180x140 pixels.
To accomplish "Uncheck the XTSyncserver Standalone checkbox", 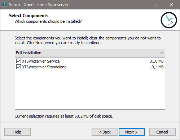I will click(18, 67).
